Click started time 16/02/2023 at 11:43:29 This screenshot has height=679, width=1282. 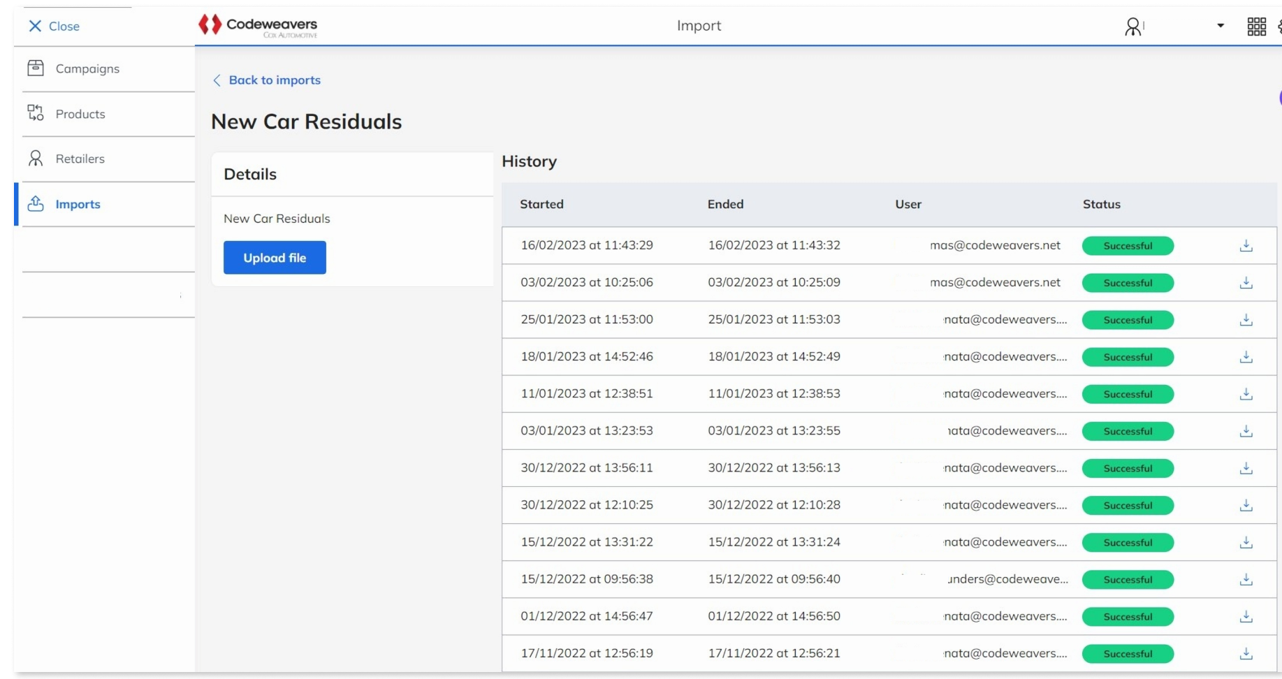coord(587,245)
